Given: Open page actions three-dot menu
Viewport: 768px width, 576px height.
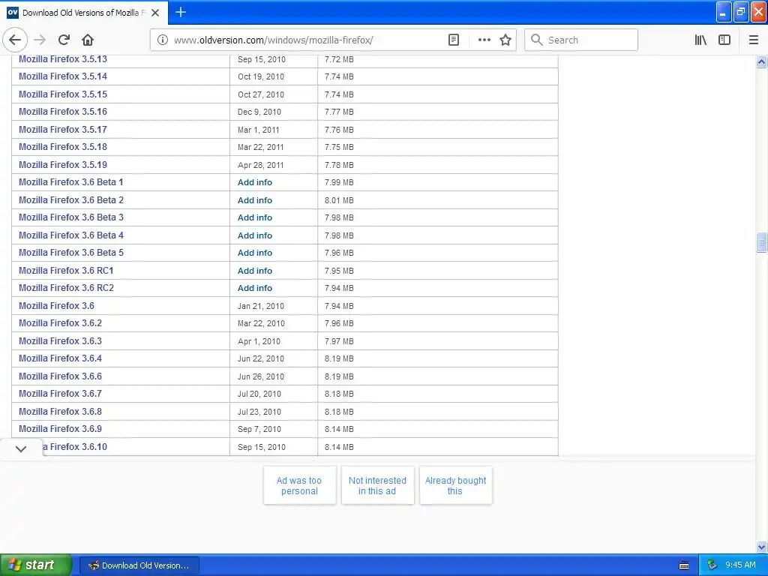Looking at the screenshot, I should (x=484, y=40).
